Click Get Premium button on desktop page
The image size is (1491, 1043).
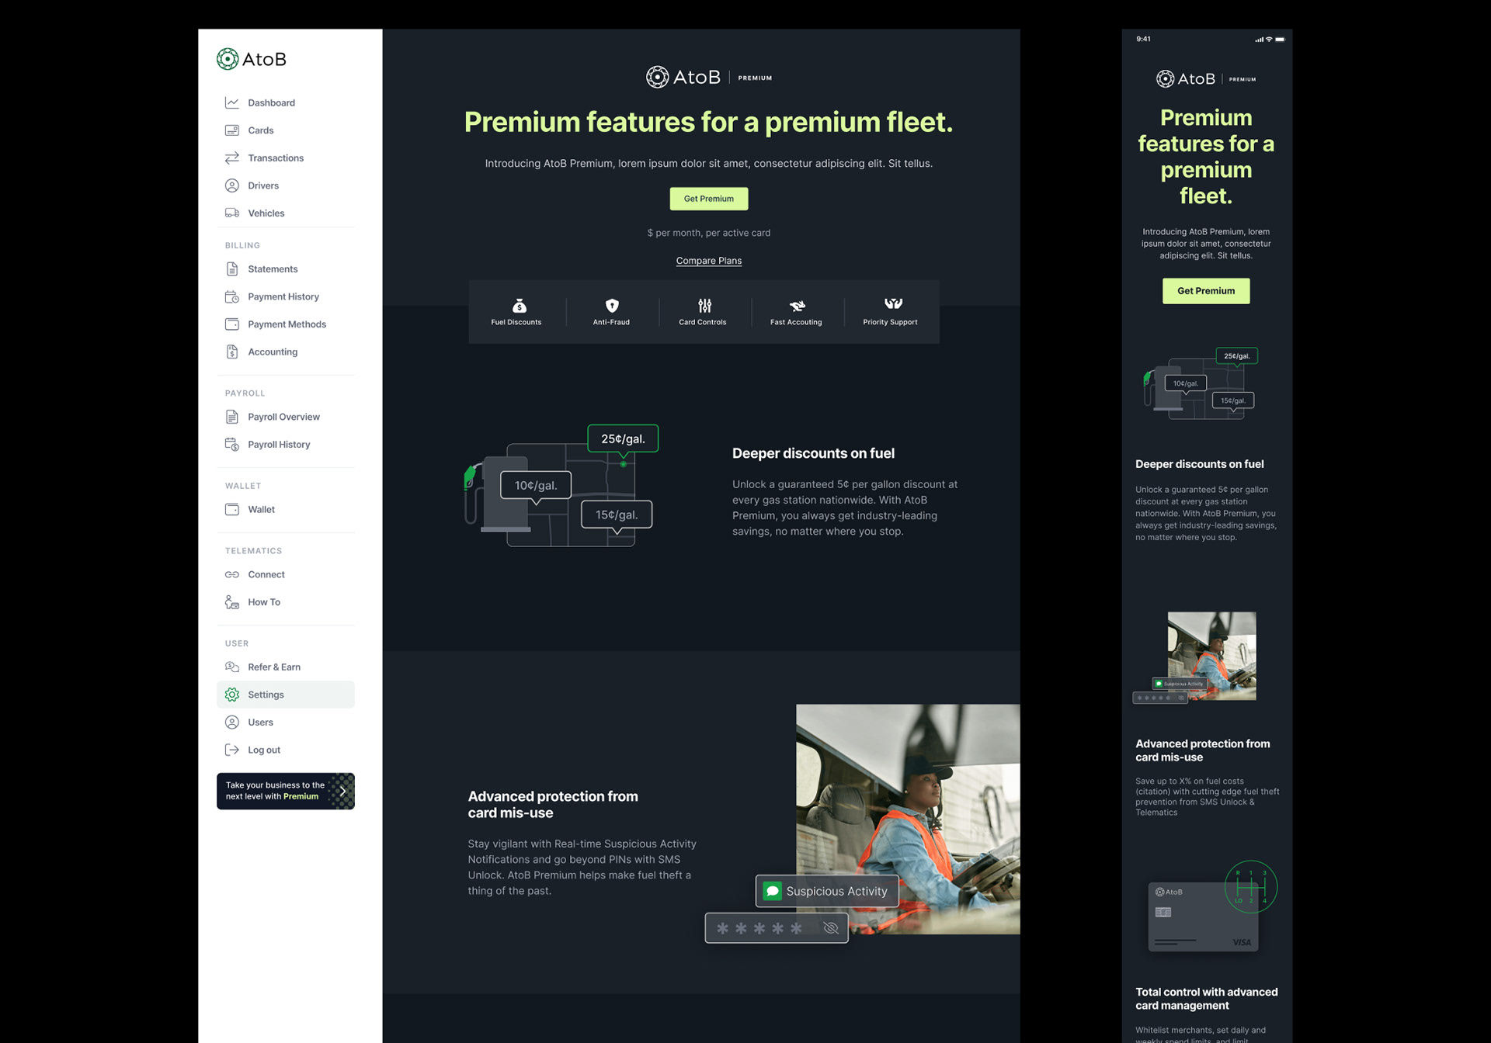pos(708,199)
